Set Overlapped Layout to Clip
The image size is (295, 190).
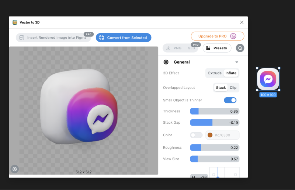(x=233, y=88)
